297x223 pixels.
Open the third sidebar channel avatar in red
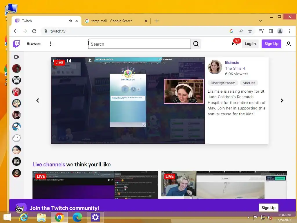(x=17, y=92)
